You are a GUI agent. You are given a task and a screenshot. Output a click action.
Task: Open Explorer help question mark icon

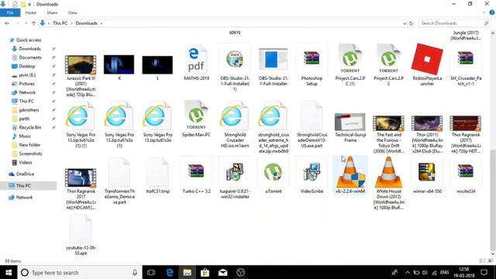click(x=492, y=12)
